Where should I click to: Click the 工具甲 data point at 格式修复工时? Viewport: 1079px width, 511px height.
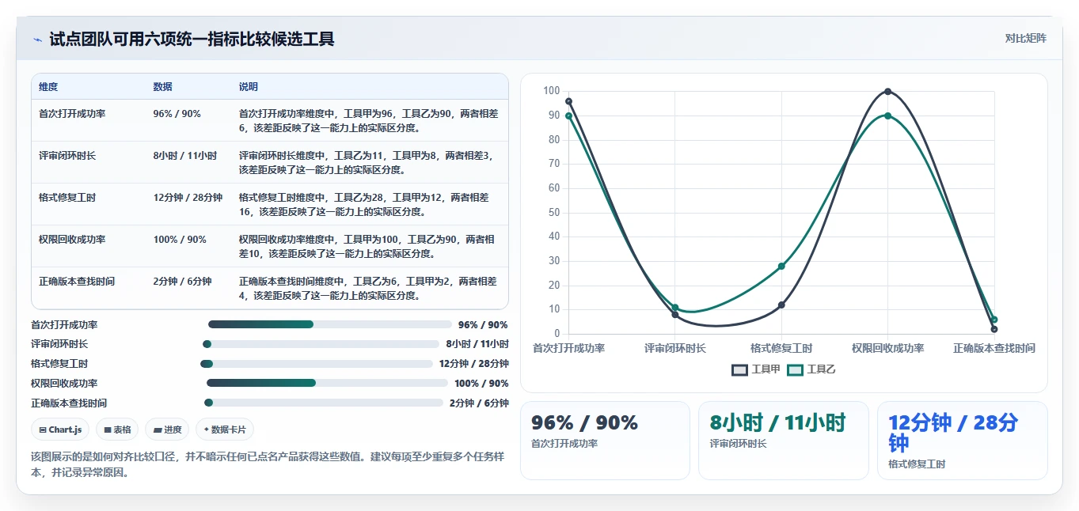pyautogui.click(x=781, y=305)
